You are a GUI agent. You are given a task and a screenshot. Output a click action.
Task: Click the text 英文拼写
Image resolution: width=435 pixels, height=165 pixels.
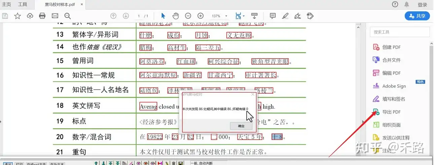pyautogui.click(x=86, y=106)
